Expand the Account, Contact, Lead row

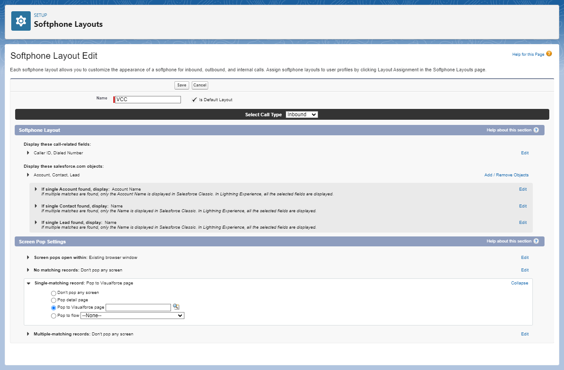click(28, 175)
